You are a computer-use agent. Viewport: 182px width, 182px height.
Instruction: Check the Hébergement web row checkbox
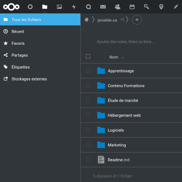pyautogui.click(x=88, y=115)
